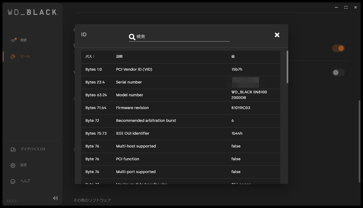The image size is (363, 208).
Task: Click the magnifier search icon
Action: [x=132, y=37]
